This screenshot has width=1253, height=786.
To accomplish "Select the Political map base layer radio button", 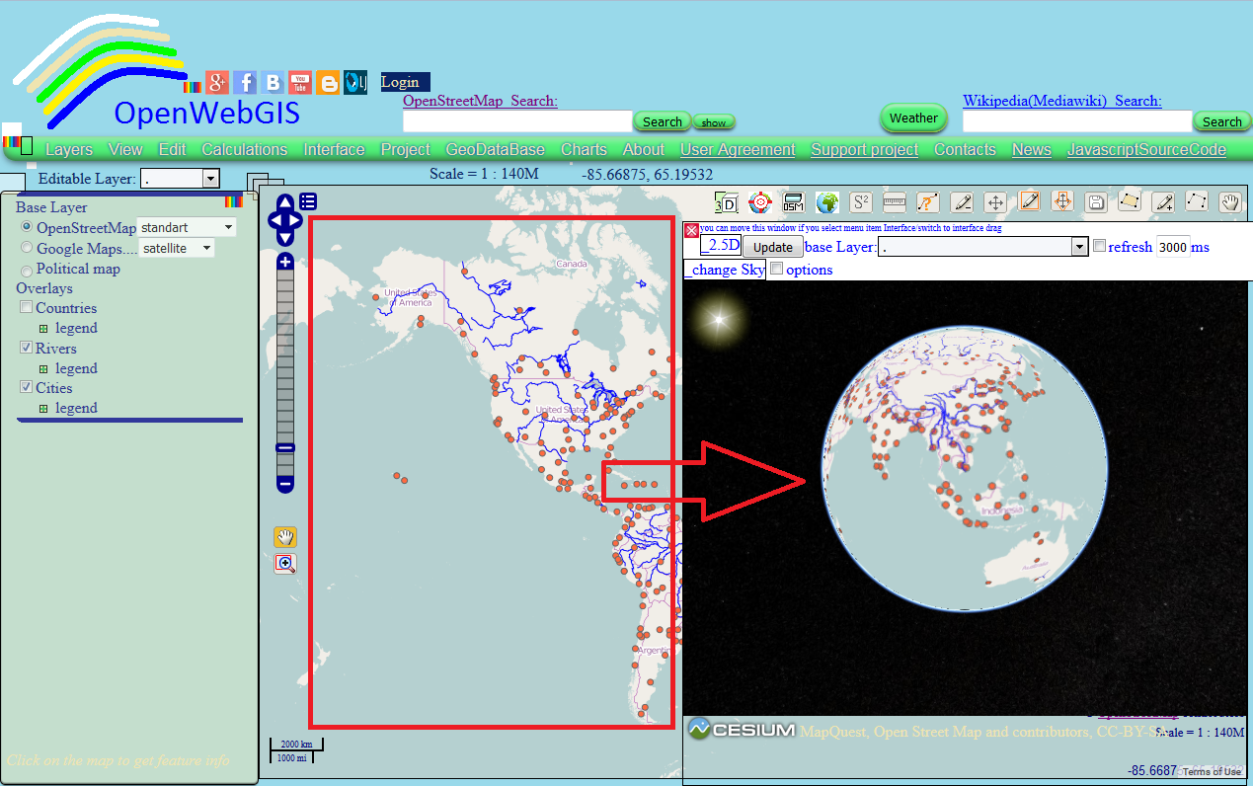I will point(26,269).
